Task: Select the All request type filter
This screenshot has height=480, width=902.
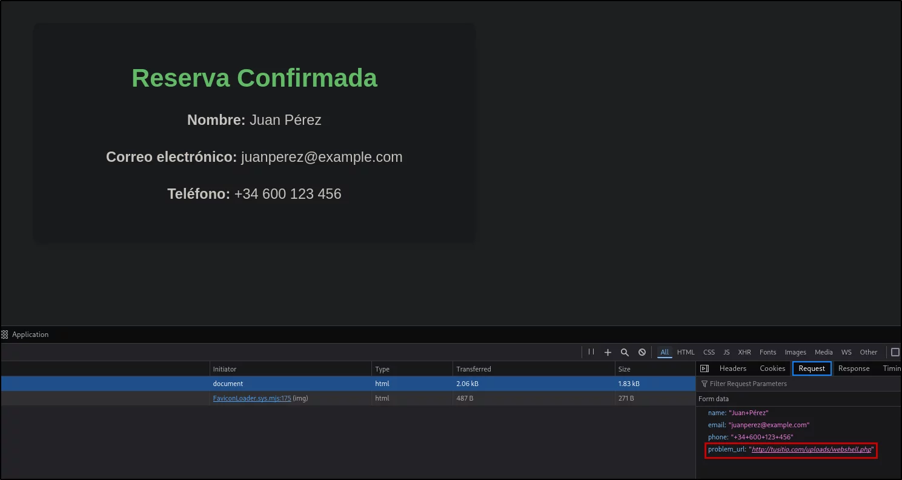Action: point(665,352)
